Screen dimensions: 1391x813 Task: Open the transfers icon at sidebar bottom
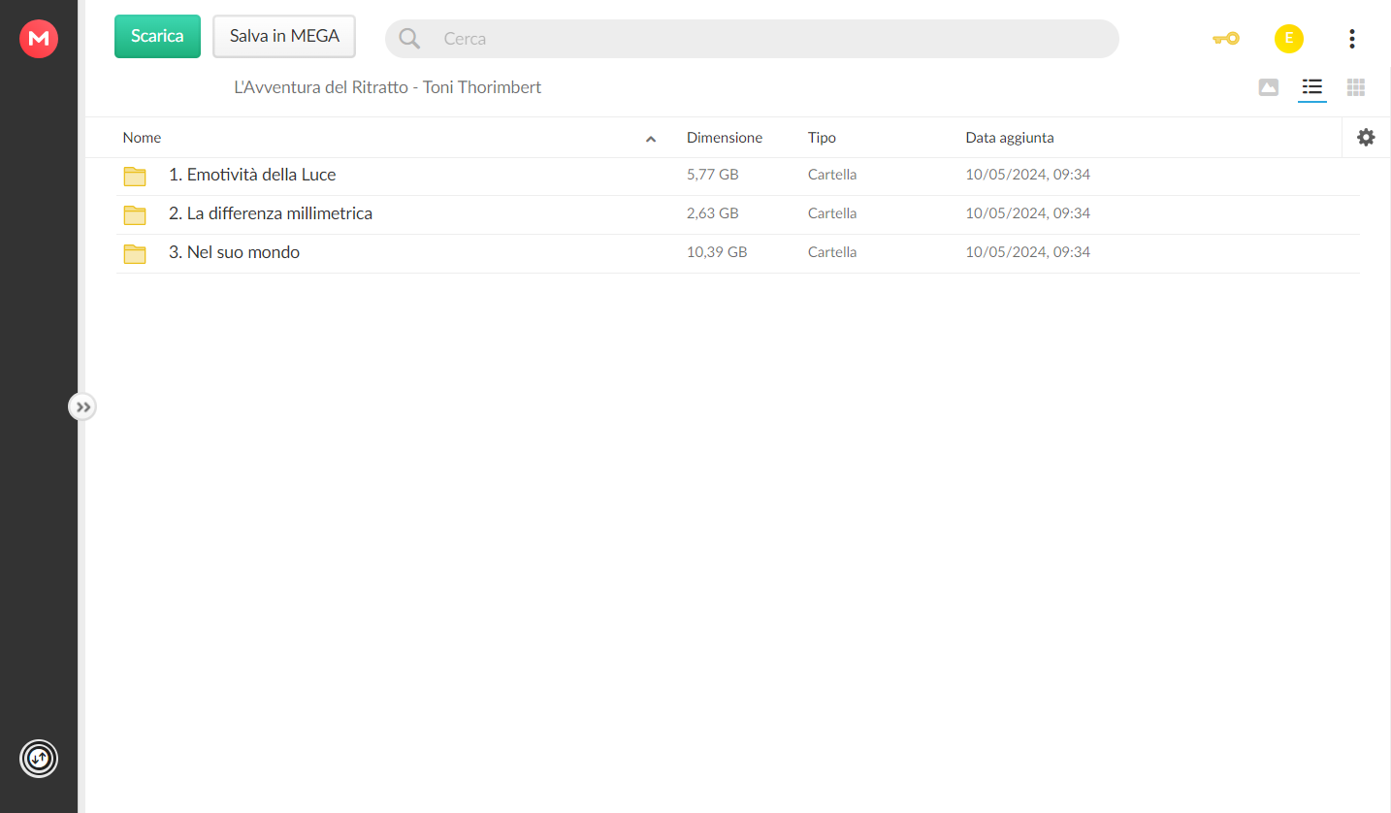[x=39, y=759]
